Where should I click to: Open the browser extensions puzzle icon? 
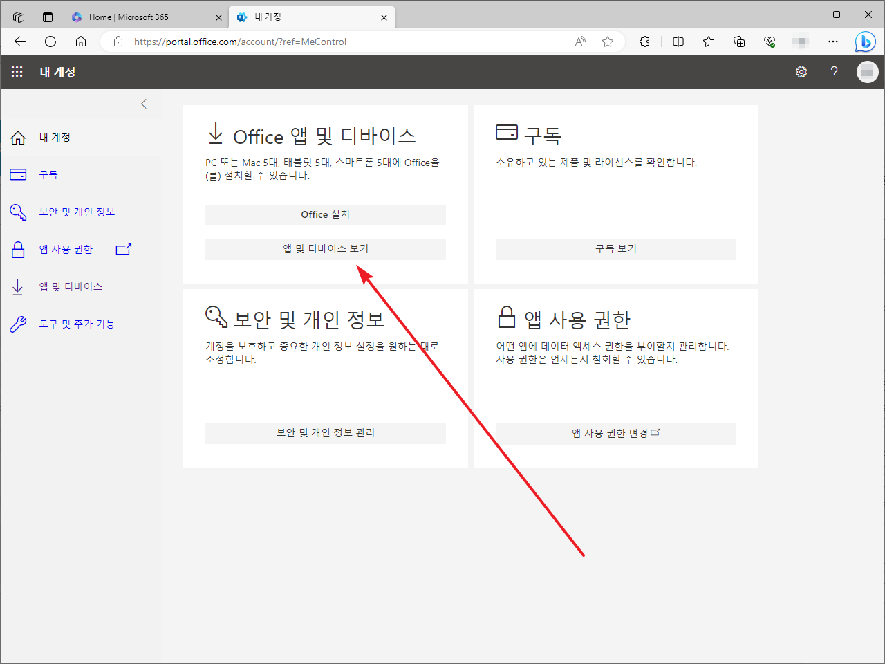tap(645, 41)
